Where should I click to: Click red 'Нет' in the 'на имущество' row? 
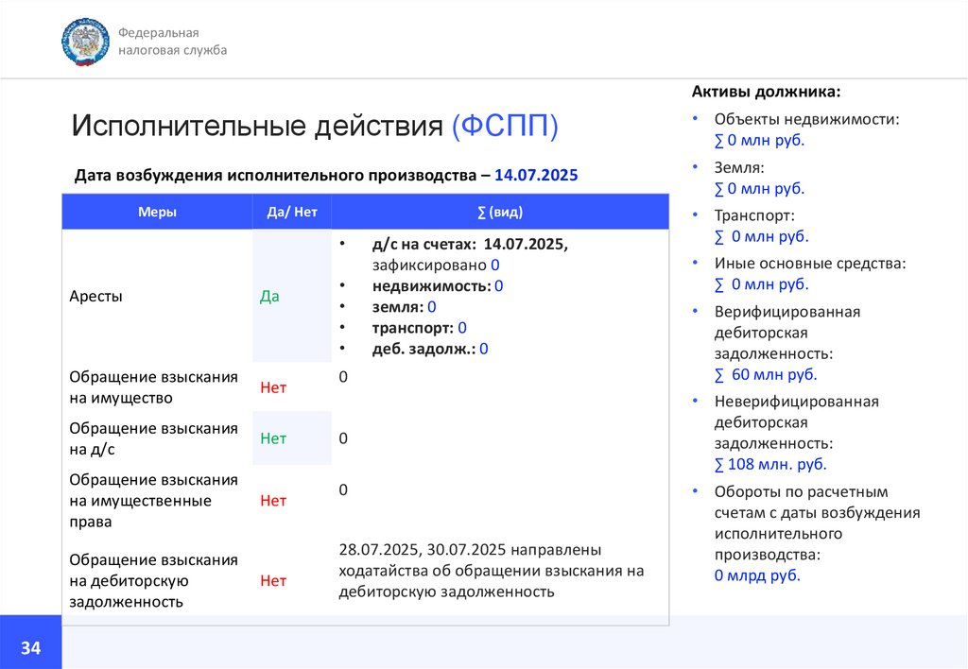273,387
